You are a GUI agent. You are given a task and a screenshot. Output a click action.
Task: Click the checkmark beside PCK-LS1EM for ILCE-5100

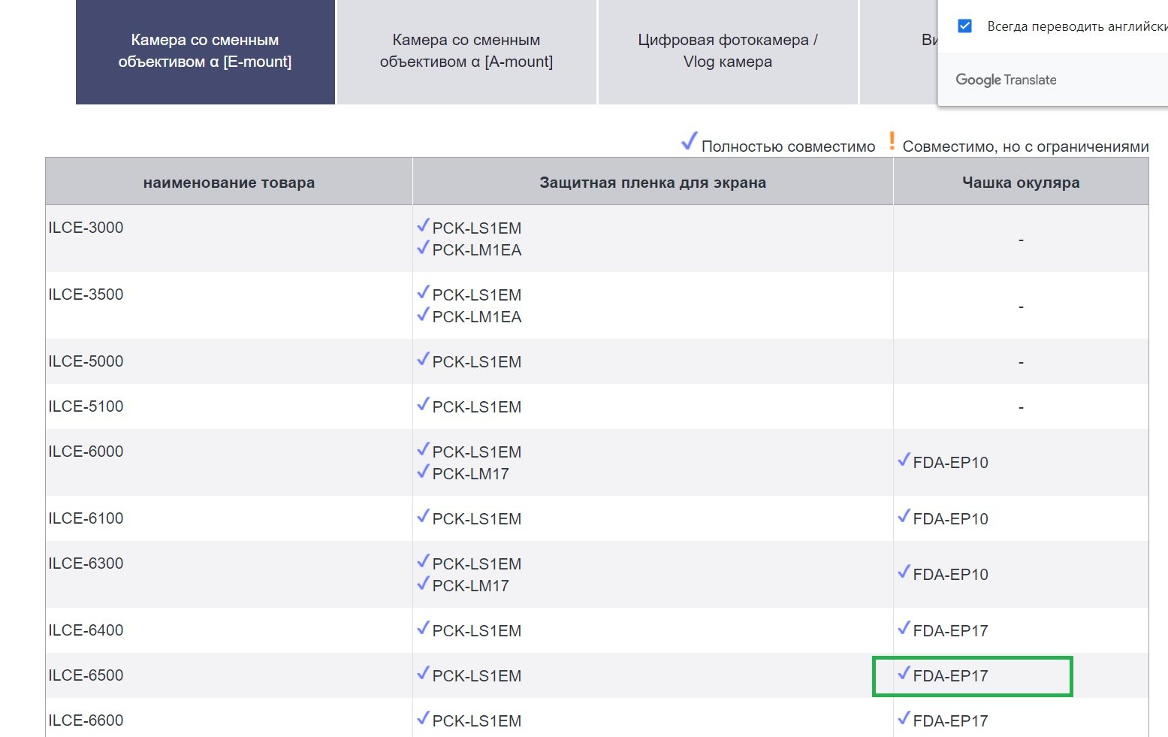pos(424,404)
